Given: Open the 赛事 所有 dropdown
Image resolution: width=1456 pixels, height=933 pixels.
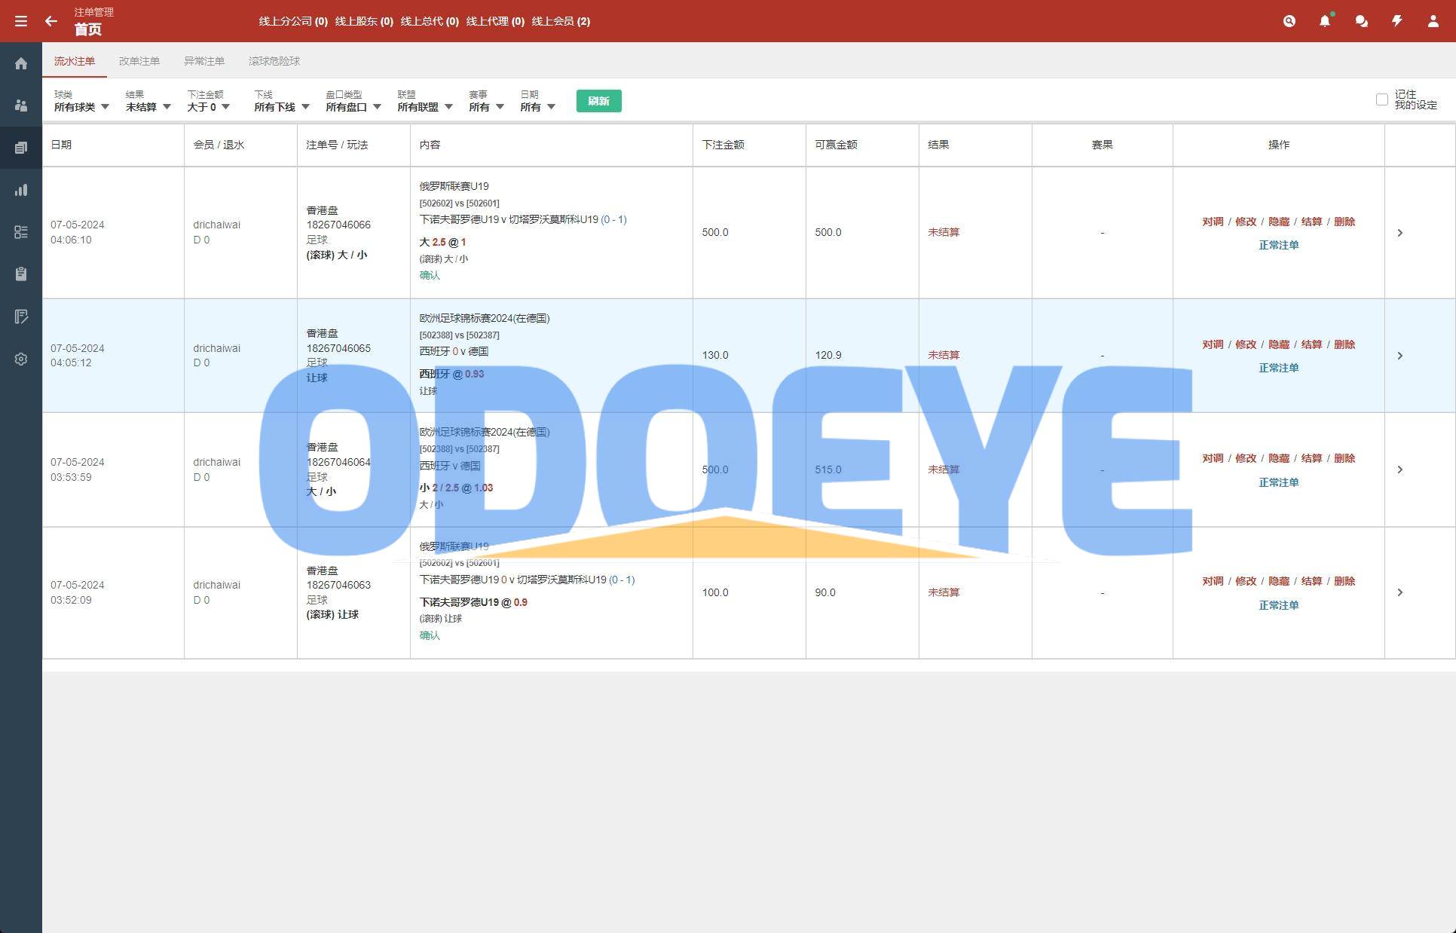Looking at the screenshot, I should (x=486, y=101).
